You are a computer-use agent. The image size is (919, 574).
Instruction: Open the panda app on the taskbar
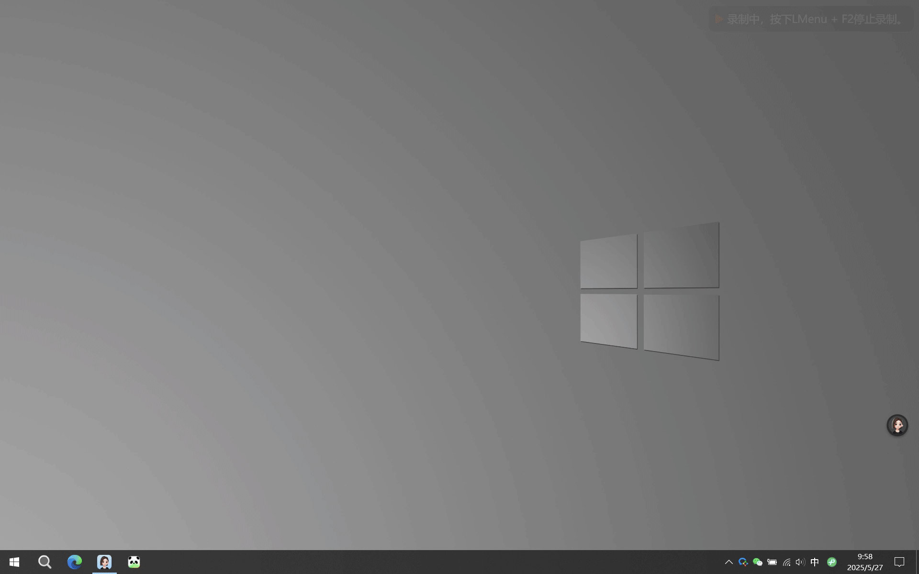coord(134,562)
